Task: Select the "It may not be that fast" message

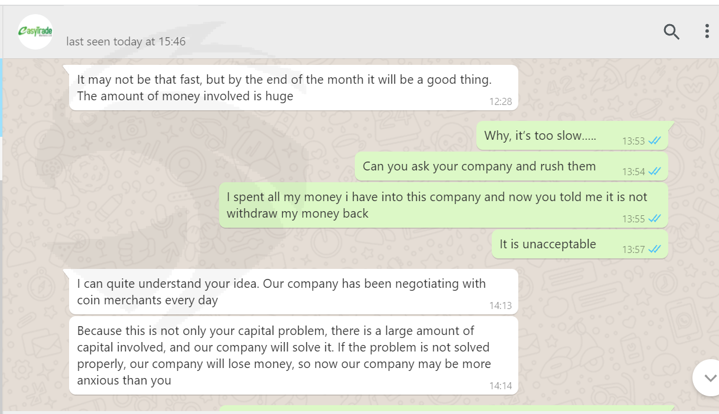Action: (283, 87)
